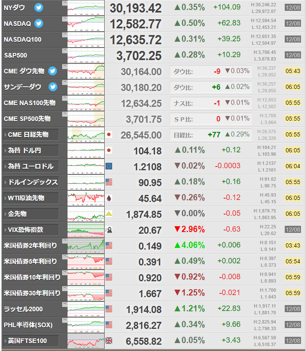Select the 12/08 date in S&P500 row
This screenshot has height=351, width=306.
point(293,55)
